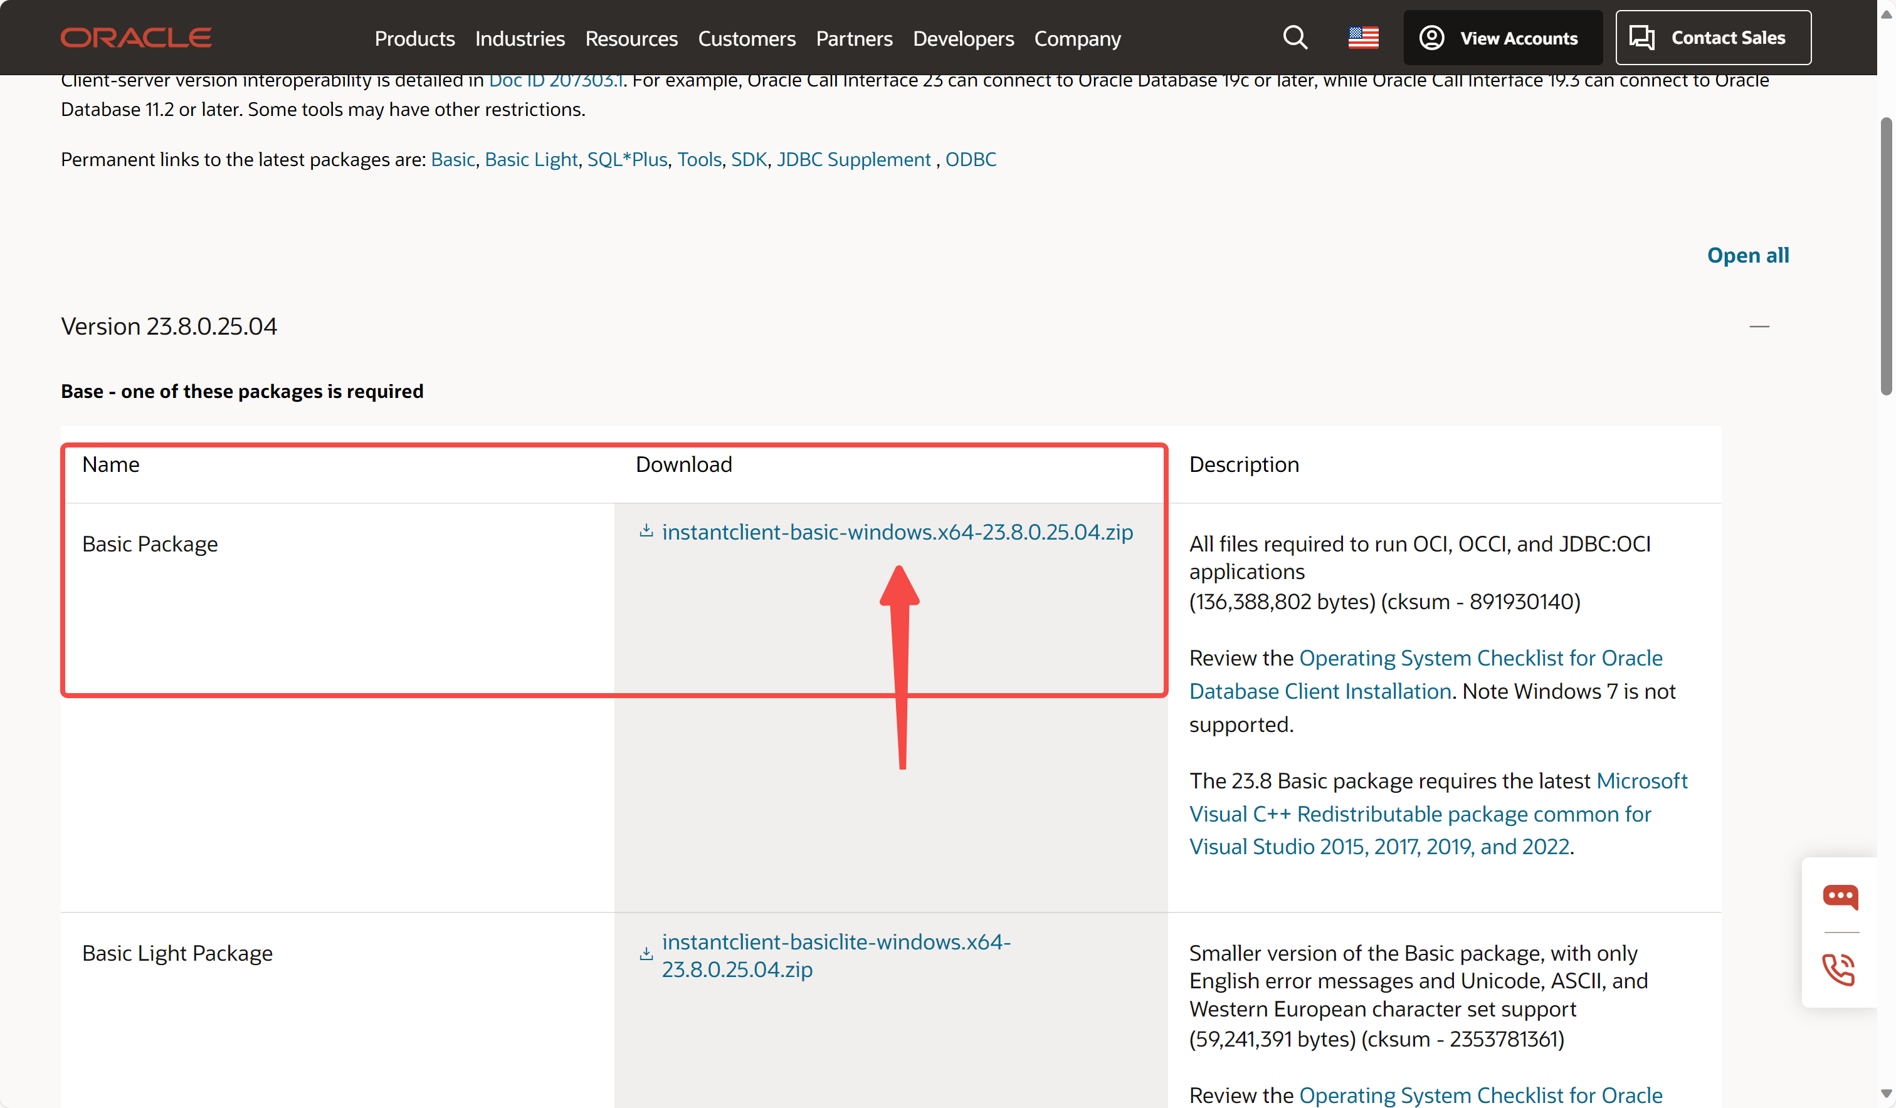Open the Partners menu
This screenshot has height=1108, width=1896.
click(854, 38)
